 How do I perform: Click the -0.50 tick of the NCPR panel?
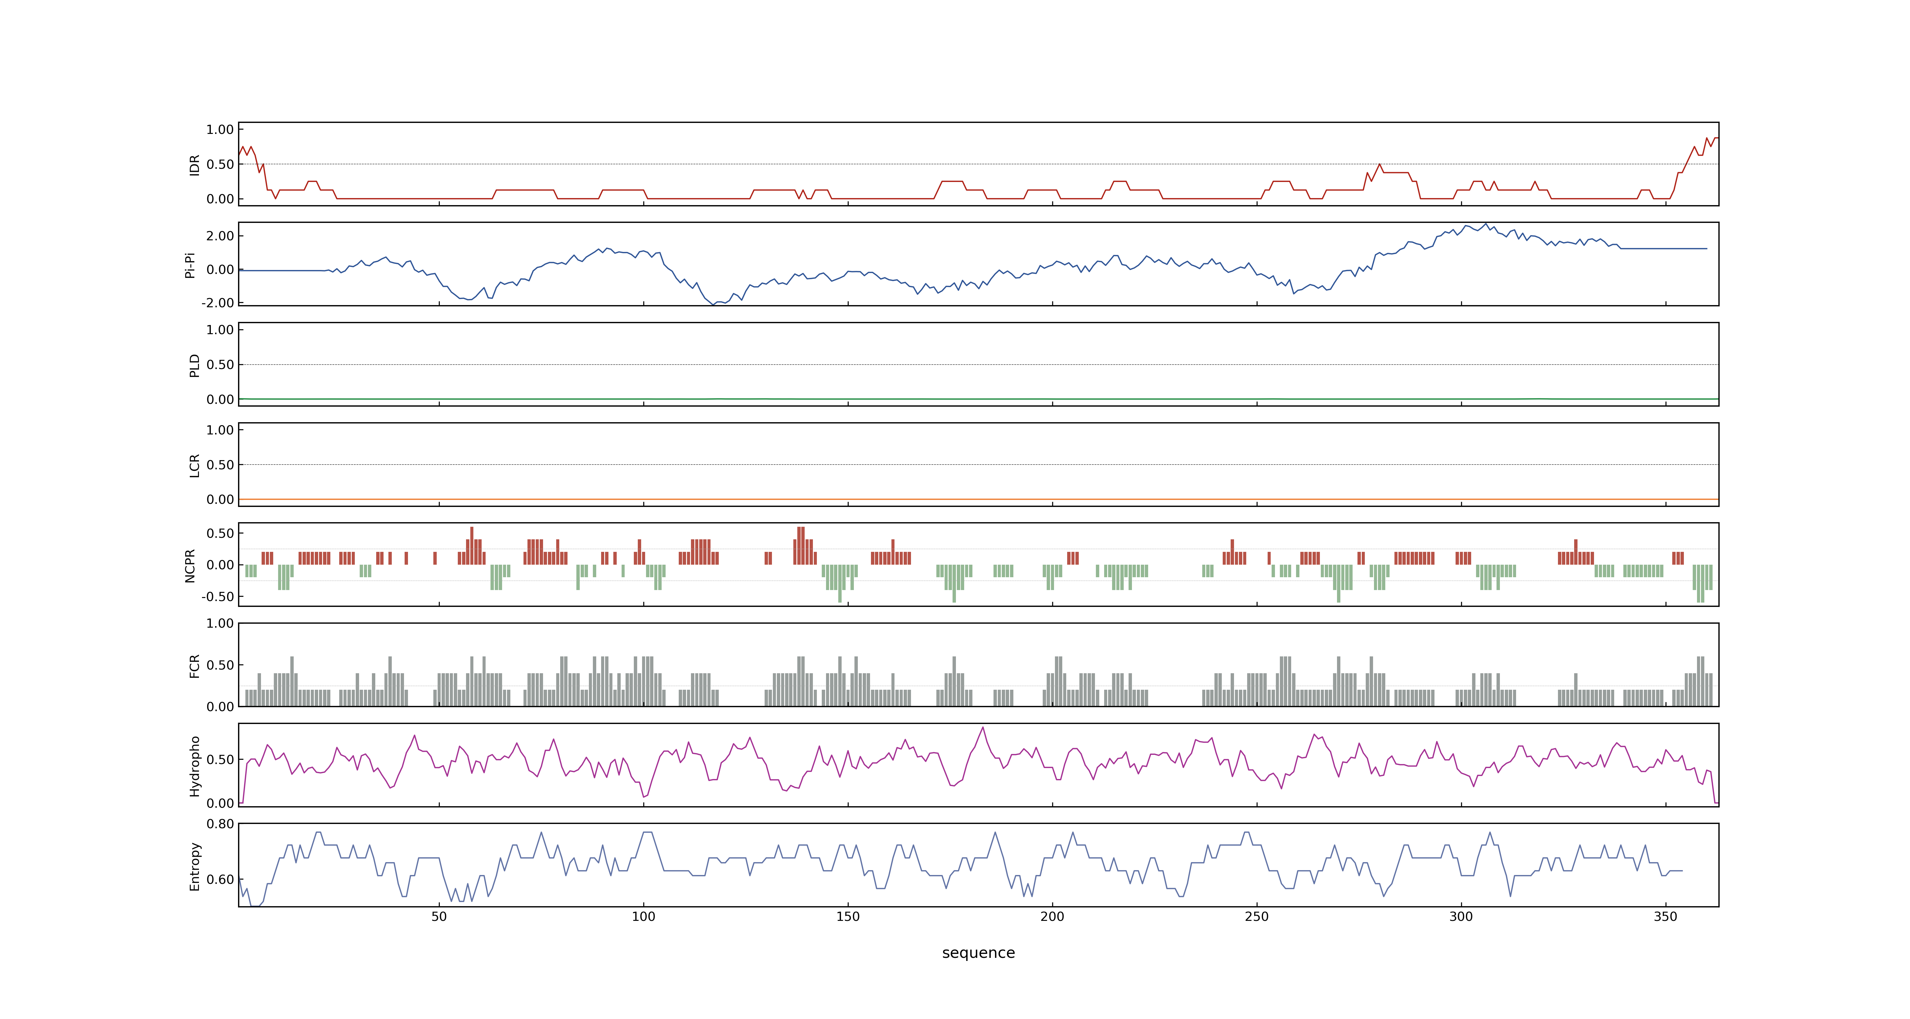[217, 596]
